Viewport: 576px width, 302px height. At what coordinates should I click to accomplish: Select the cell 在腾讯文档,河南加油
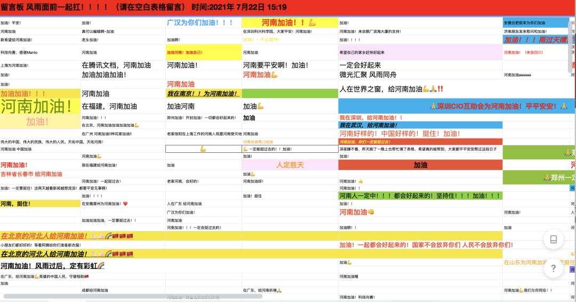[x=123, y=66]
